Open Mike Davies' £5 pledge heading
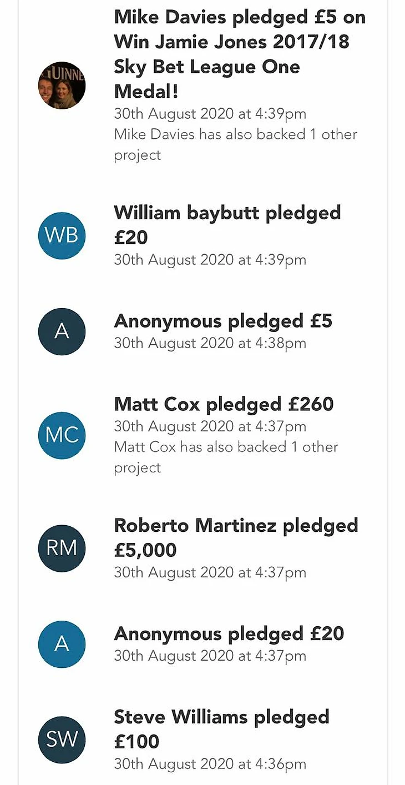 (x=239, y=54)
